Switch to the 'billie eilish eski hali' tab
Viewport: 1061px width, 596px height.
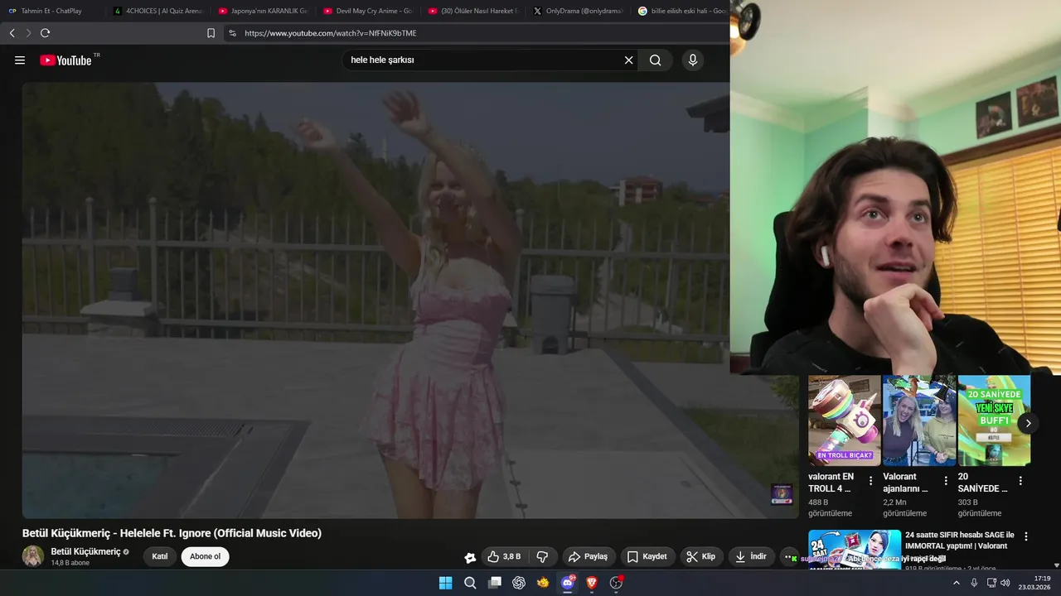[681, 11]
